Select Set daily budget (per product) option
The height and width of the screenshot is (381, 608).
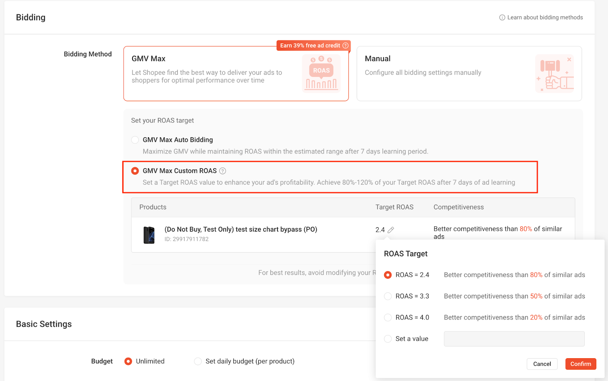198,361
